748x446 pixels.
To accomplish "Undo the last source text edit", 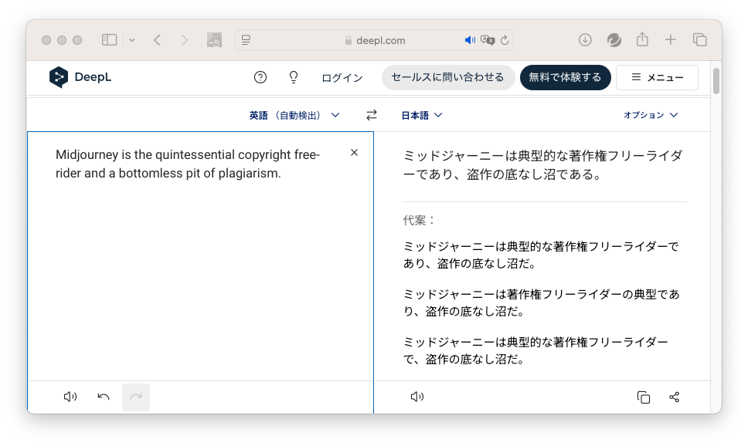I will point(103,397).
